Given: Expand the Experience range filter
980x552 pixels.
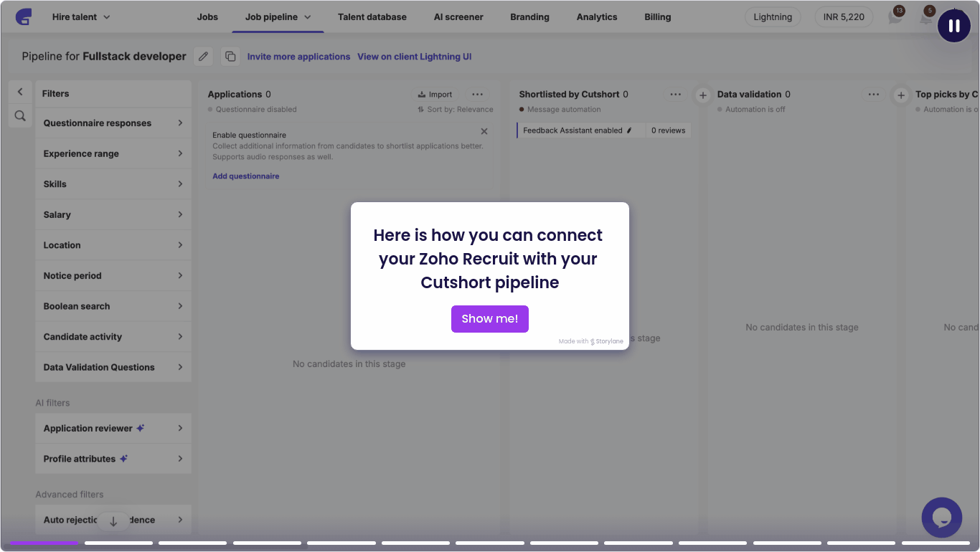Looking at the screenshot, I should point(113,153).
